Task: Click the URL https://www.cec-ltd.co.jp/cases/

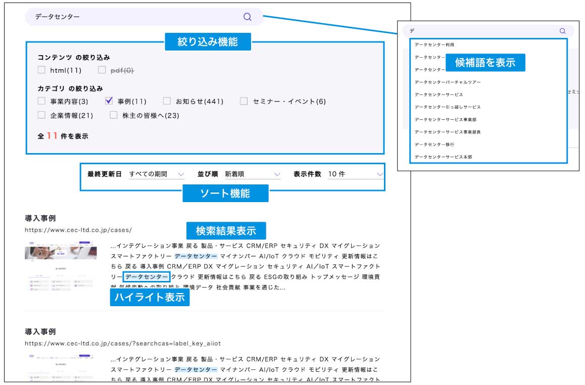Action: tap(78, 230)
